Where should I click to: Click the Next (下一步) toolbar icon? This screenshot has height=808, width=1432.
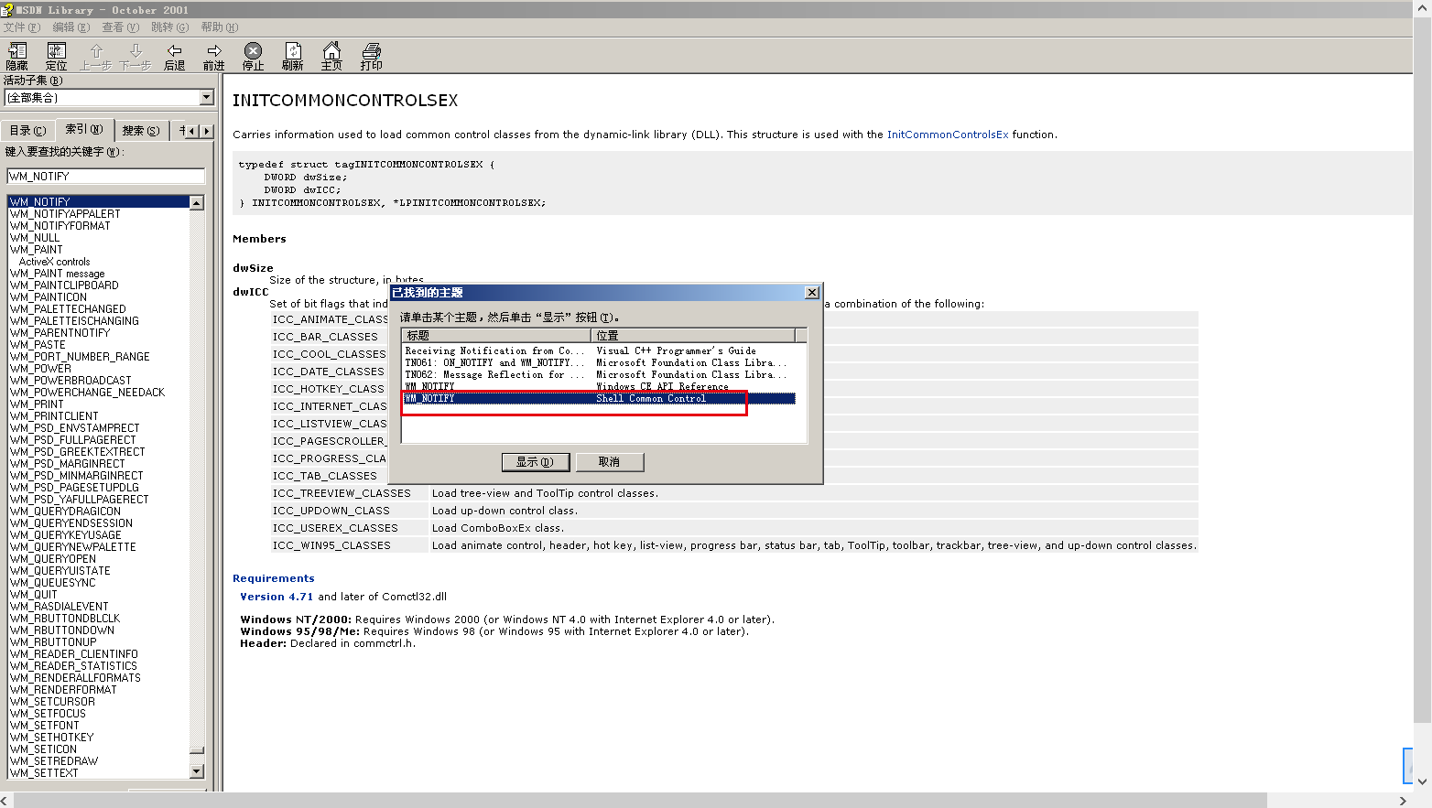point(136,56)
